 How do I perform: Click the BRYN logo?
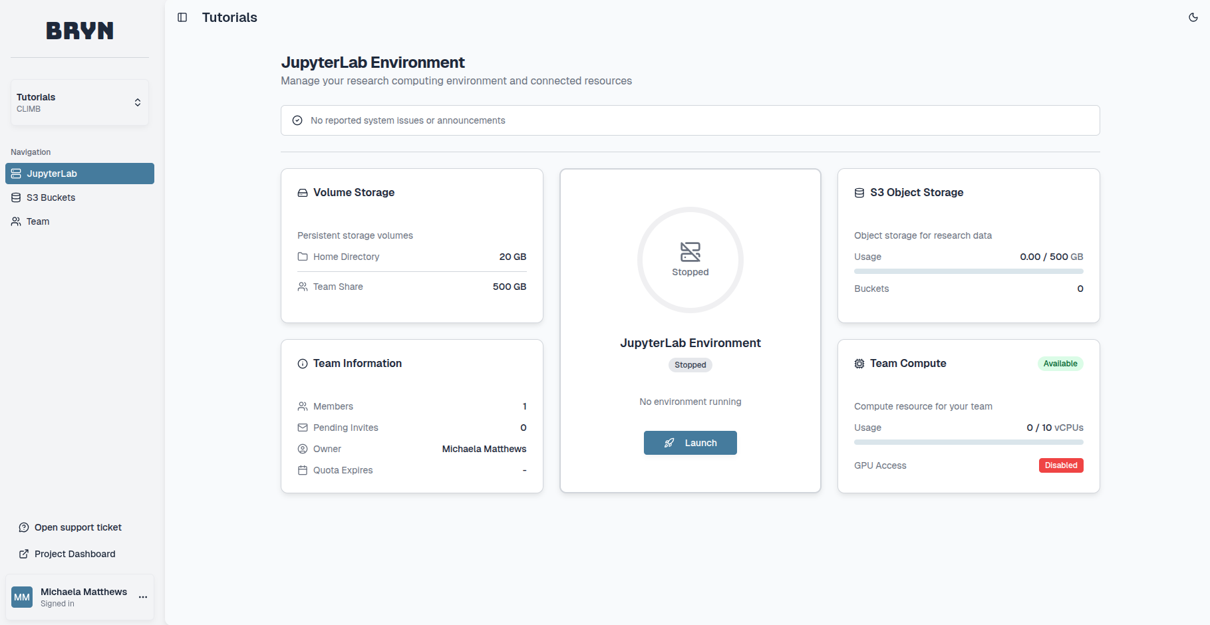[80, 31]
